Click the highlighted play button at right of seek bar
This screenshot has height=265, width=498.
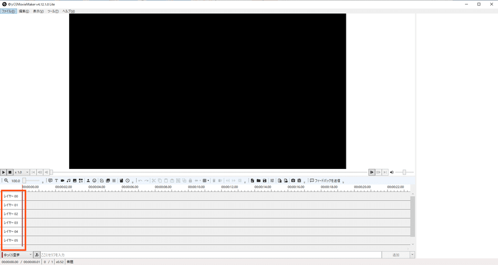point(372,172)
